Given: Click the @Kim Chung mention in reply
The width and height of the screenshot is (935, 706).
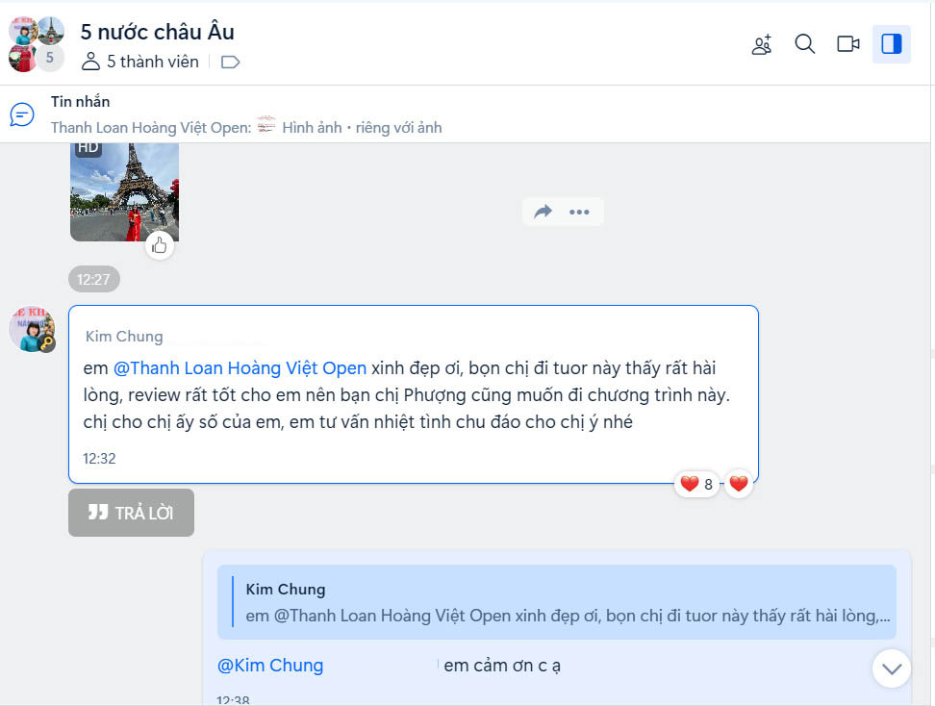Looking at the screenshot, I should pyautogui.click(x=270, y=666).
